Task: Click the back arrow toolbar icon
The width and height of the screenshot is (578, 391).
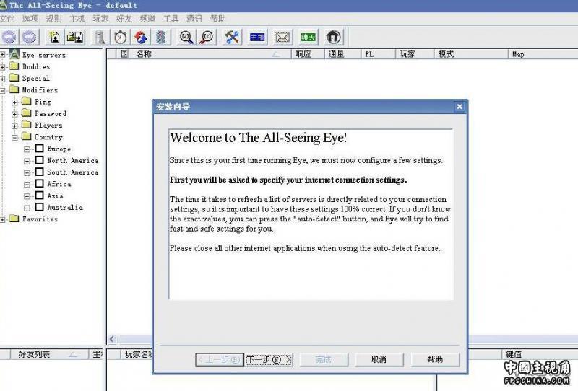Action: tap(9, 38)
